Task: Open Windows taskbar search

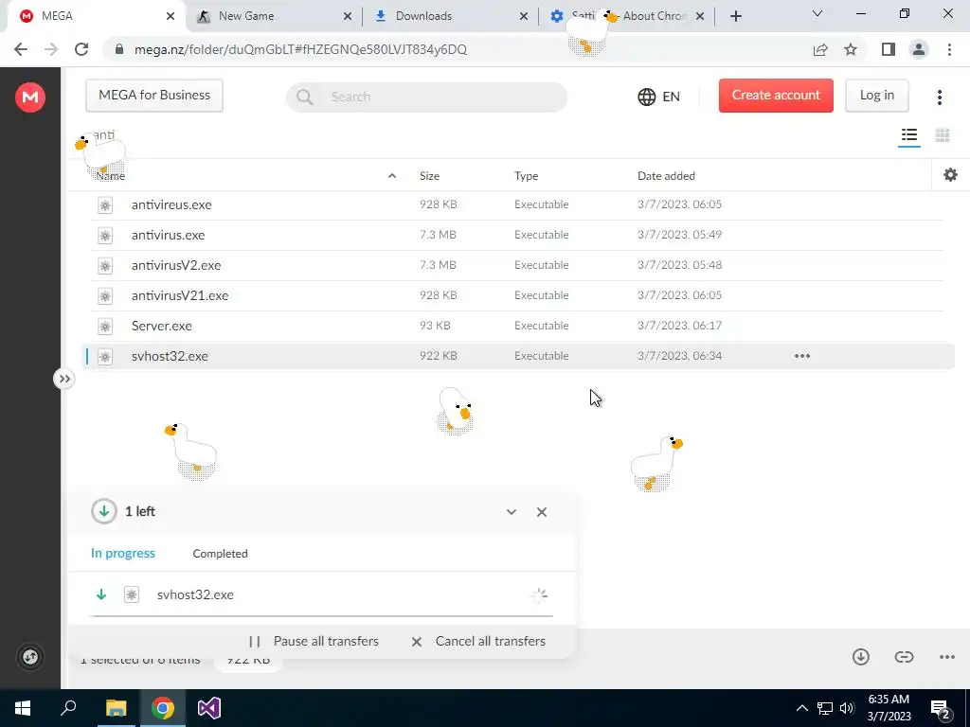Action: [x=68, y=708]
